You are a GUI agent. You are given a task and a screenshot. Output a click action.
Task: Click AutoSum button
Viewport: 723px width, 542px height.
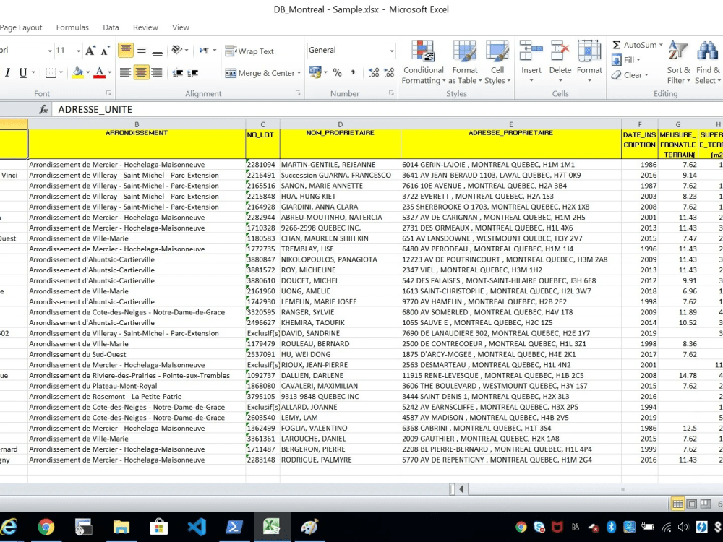point(633,45)
